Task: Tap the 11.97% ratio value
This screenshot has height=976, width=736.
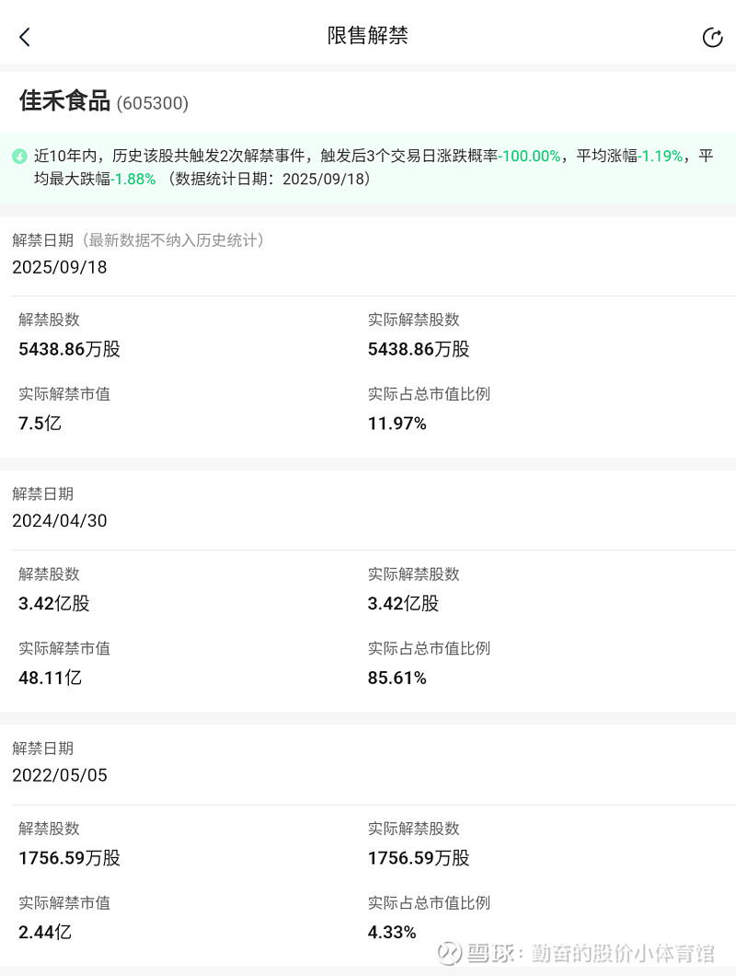Action: [397, 424]
